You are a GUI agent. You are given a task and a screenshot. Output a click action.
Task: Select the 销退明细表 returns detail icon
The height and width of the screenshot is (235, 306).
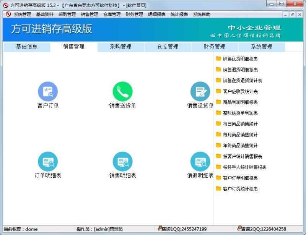[x=200, y=162]
